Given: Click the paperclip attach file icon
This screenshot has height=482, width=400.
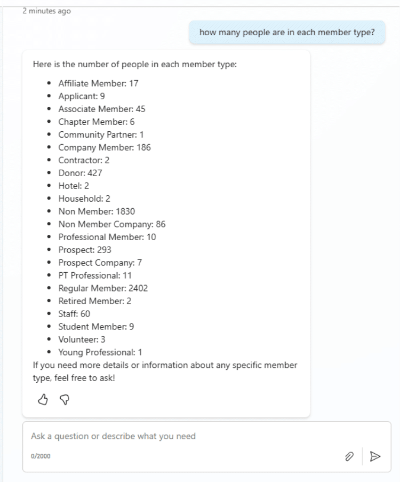Looking at the screenshot, I should pyautogui.click(x=349, y=455).
